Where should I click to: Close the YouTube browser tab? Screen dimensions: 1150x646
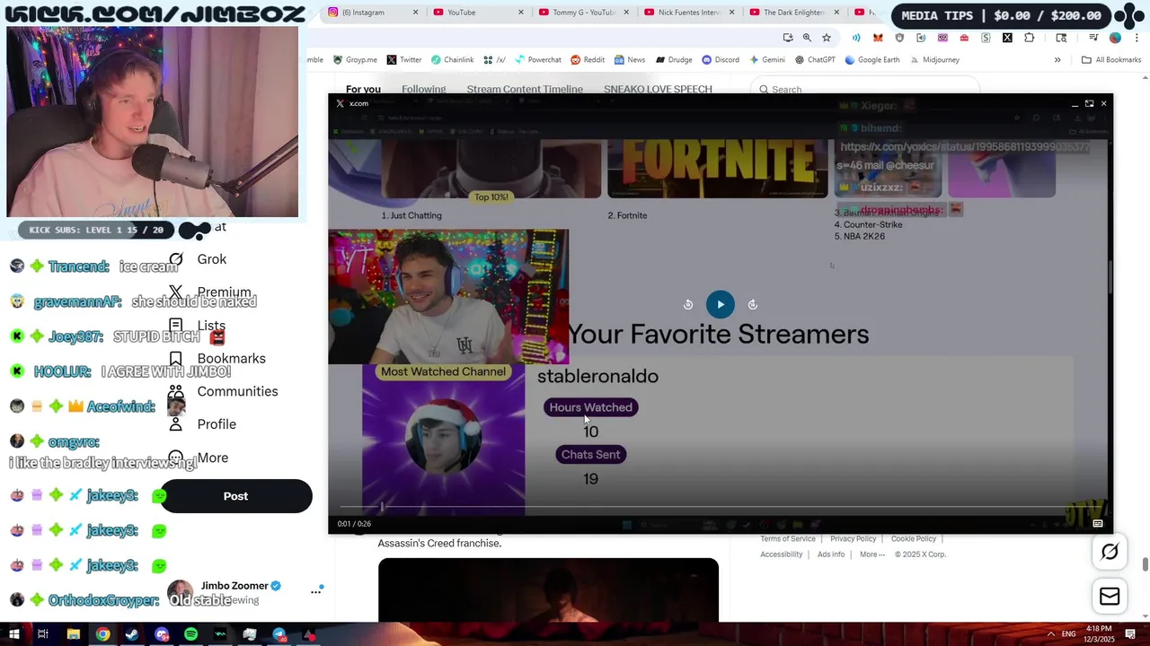point(521,12)
